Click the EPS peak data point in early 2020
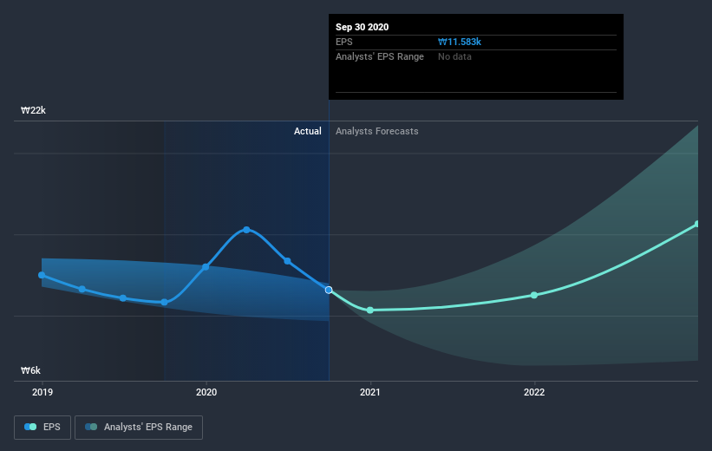Image resolution: width=712 pixels, height=451 pixels. coord(246,230)
